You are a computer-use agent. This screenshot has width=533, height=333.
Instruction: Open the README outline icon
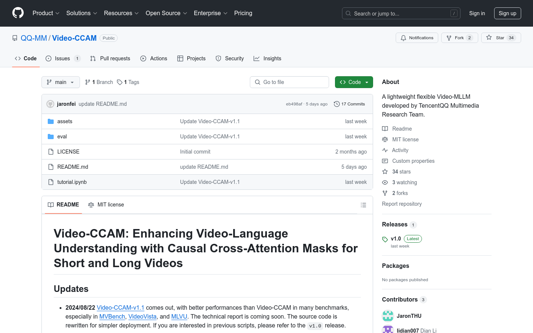click(363, 205)
